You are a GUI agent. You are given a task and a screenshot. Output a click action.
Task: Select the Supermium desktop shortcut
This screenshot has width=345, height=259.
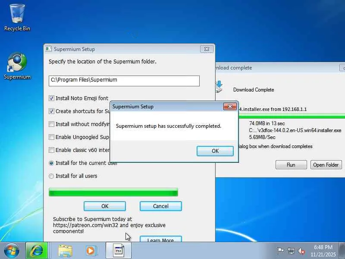(17, 66)
